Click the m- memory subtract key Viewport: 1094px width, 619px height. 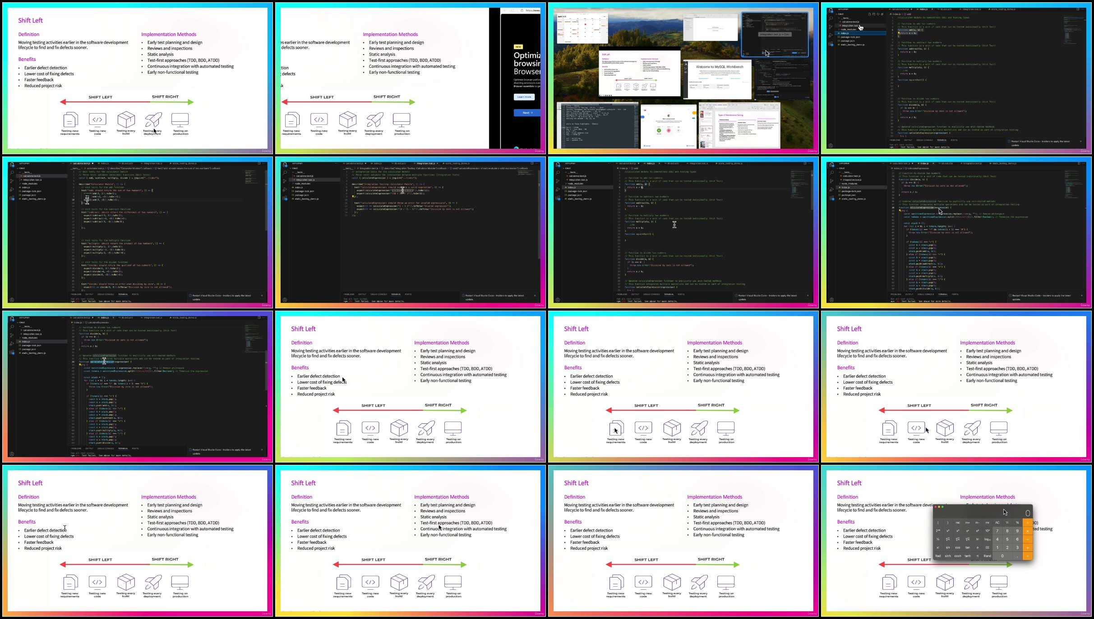pyautogui.click(x=978, y=523)
